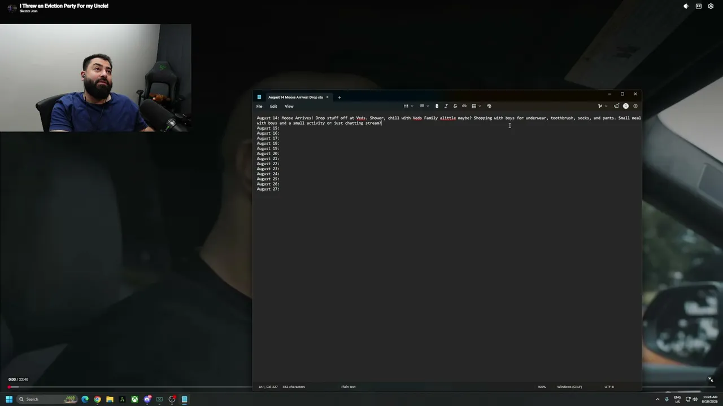This screenshot has width=723, height=406.
Task: Open the video player settings gear
Action: pos(711,6)
